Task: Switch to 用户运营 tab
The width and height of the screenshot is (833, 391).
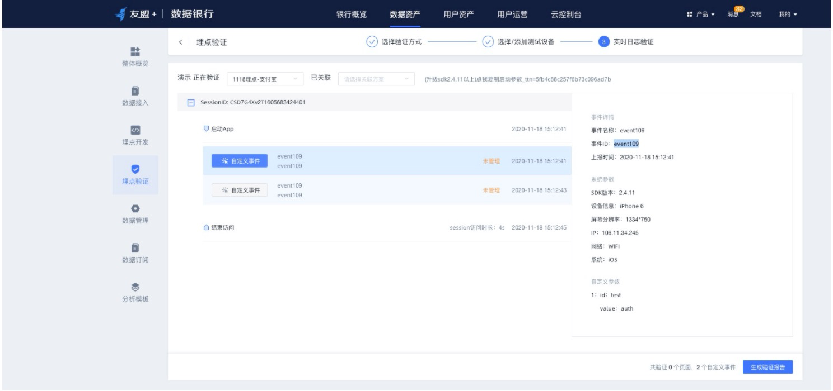Action: pyautogui.click(x=513, y=15)
